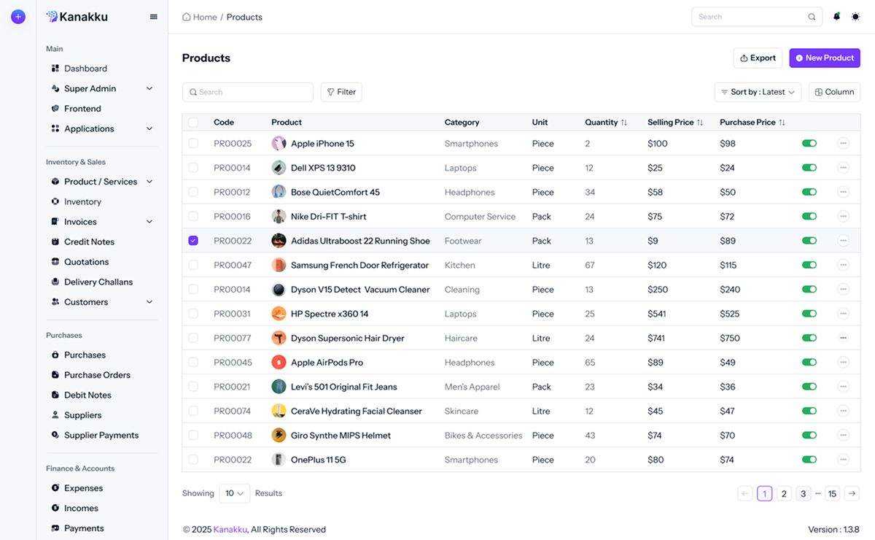Check the select-all checkbox in table header
Image resolution: width=875 pixels, height=540 pixels.
click(x=193, y=122)
